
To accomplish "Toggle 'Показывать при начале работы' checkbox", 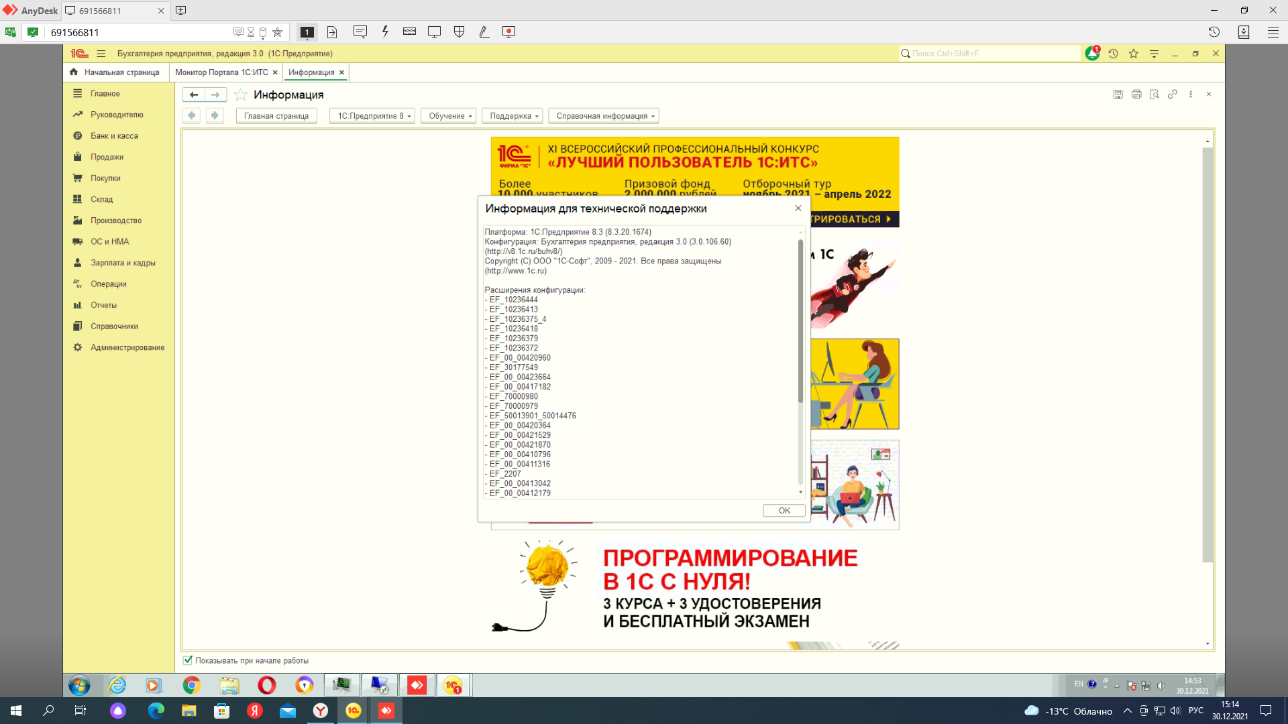I will pos(188,660).
